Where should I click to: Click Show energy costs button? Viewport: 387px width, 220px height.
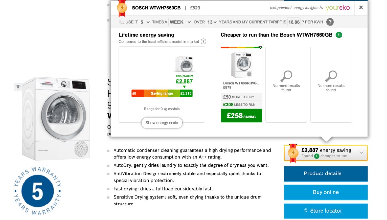pyautogui.click(x=162, y=123)
